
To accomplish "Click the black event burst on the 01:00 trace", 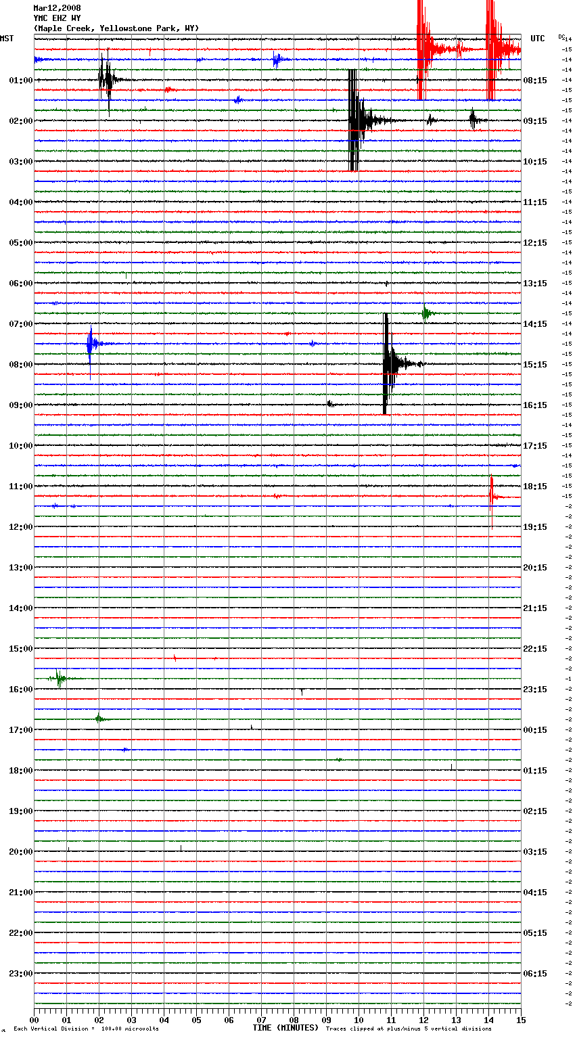I will [x=108, y=80].
